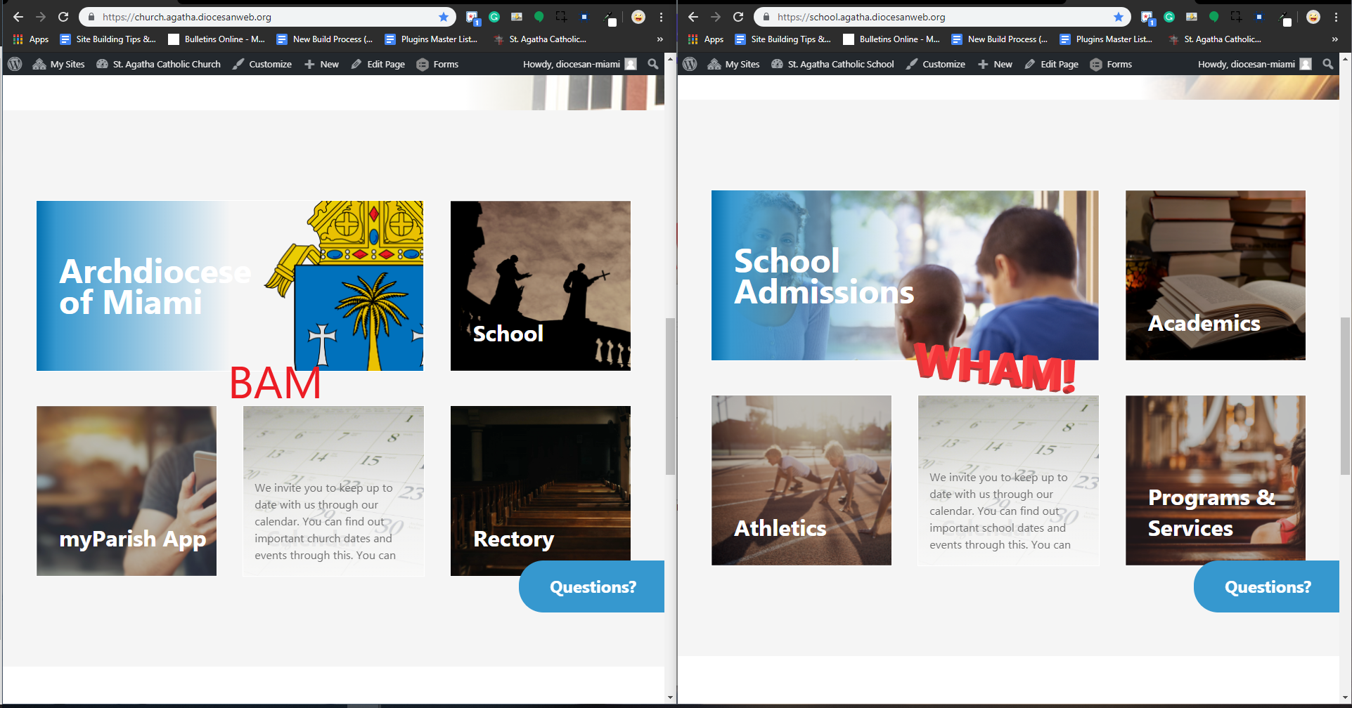Click Questions? button on the school site

click(x=1267, y=586)
